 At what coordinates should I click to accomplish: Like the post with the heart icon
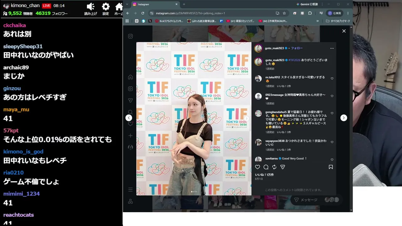[x=258, y=167]
